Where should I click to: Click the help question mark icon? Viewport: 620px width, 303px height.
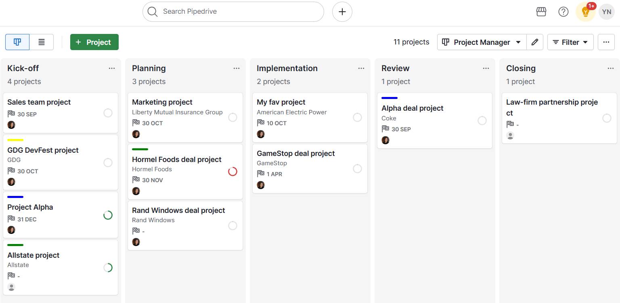coord(563,12)
